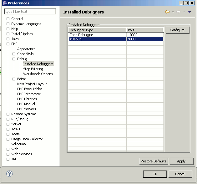
Task: Collapse the Debug tree node
Action: [14, 59]
